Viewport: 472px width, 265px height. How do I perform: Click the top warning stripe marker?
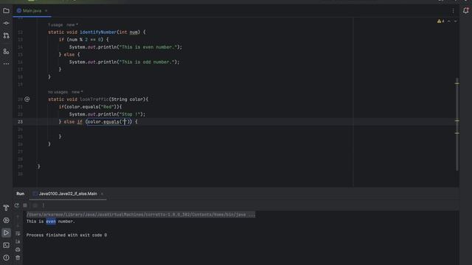pyautogui.click(x=457, y=83)
